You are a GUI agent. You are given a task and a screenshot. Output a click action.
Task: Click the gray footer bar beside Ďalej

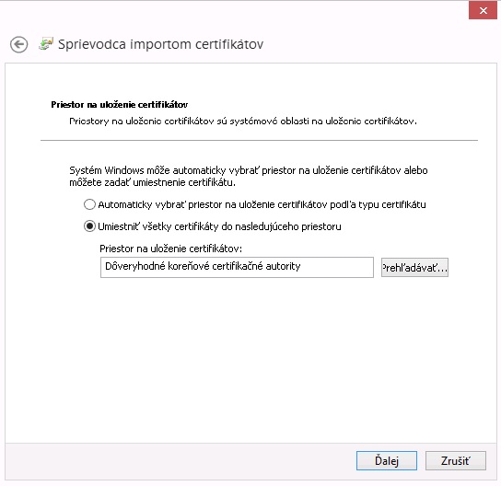pyautogui.click(x=179, y=461)
